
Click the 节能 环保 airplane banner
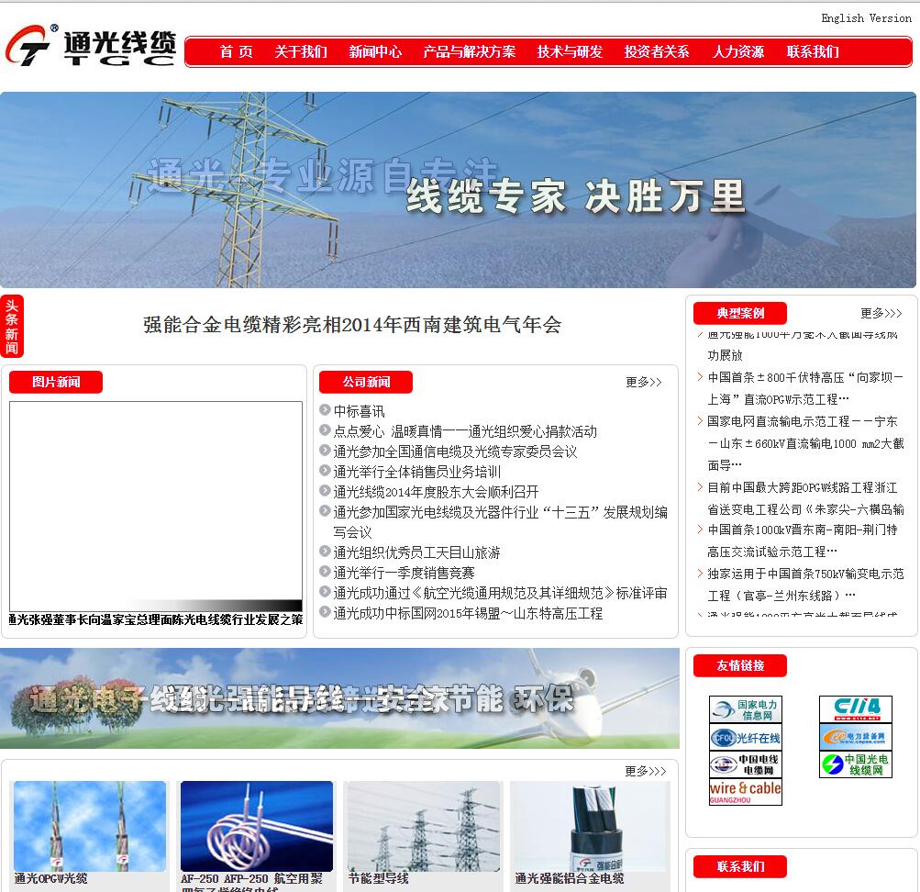(339, 698)
